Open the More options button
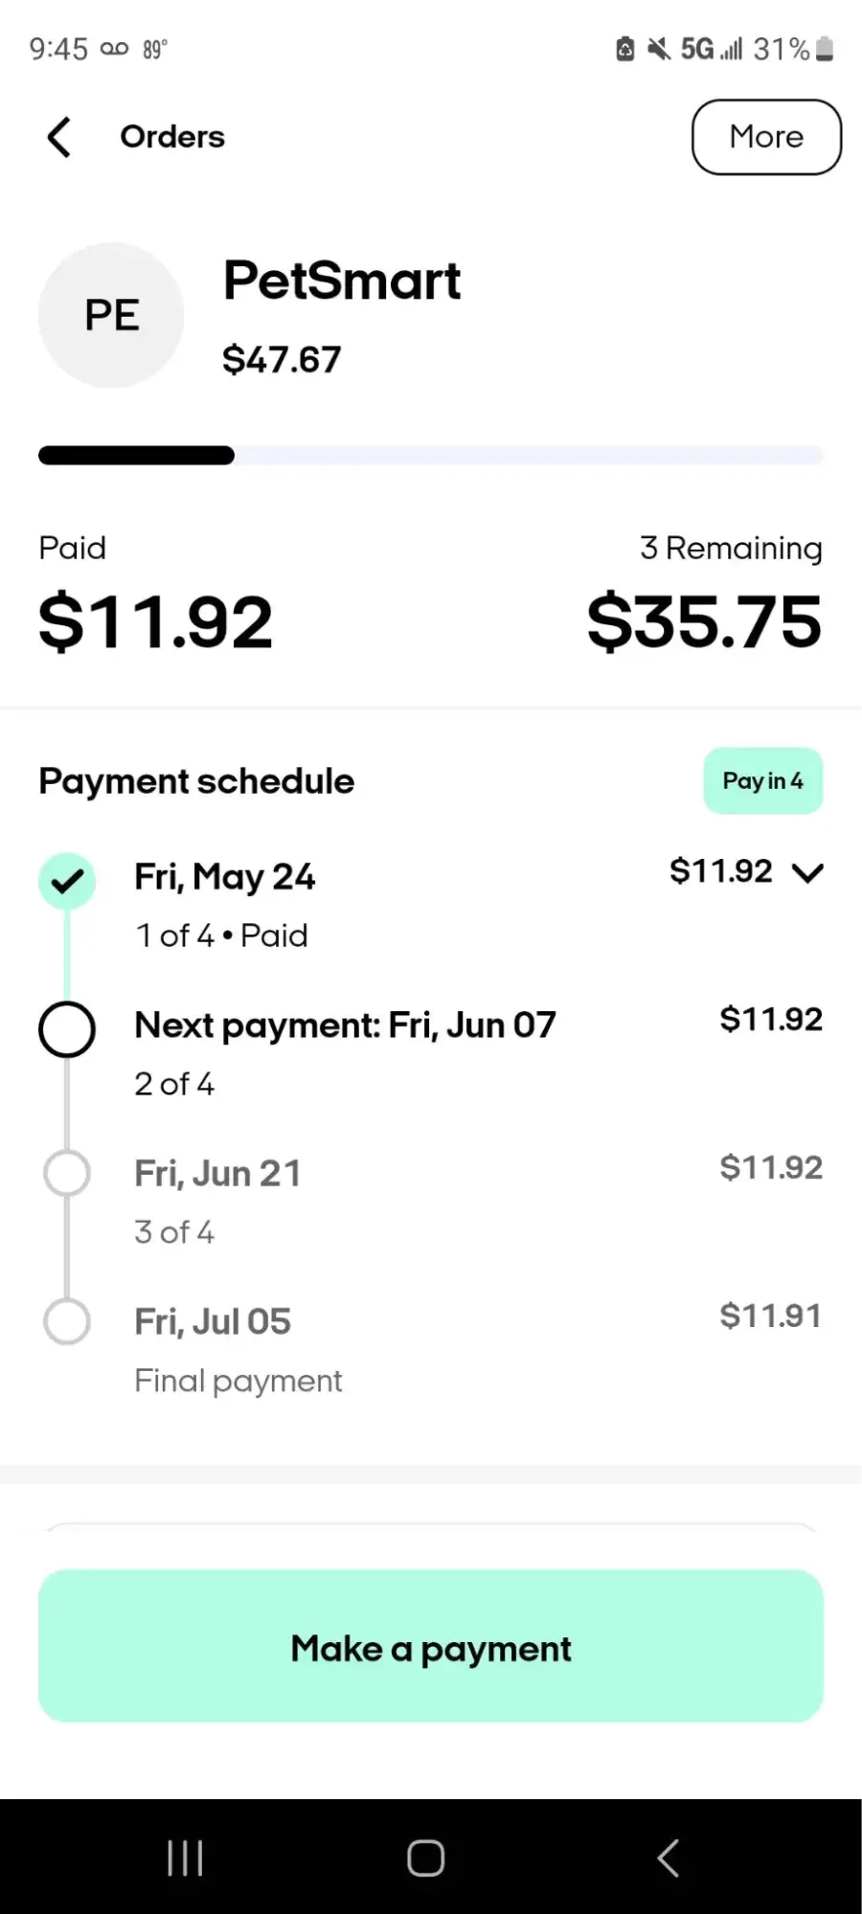862x1914 pixels. pyautogui.click(x=766, y=137)
